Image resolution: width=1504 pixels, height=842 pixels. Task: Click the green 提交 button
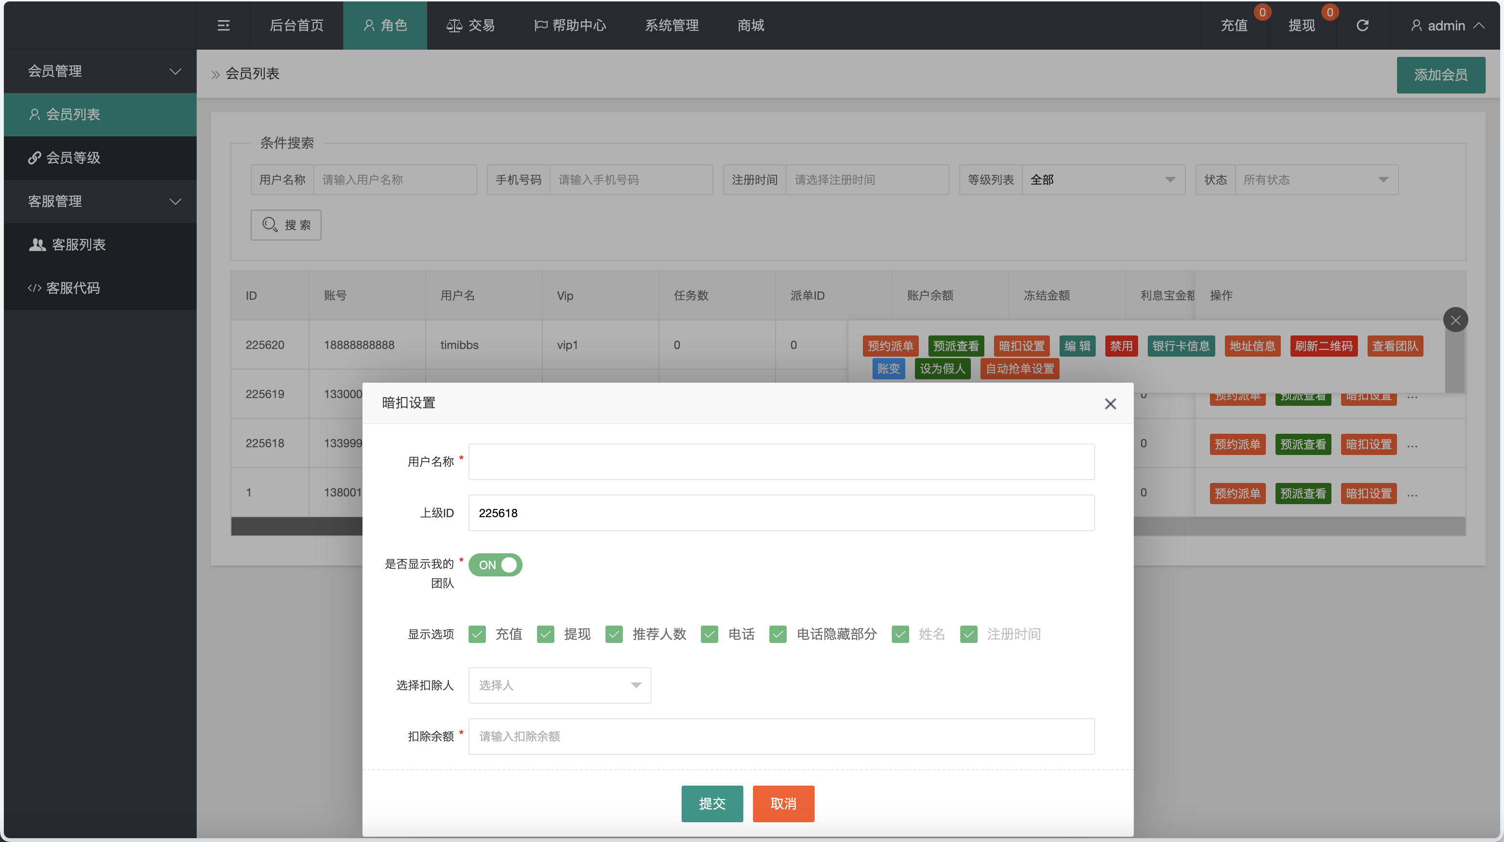(712, 803)
